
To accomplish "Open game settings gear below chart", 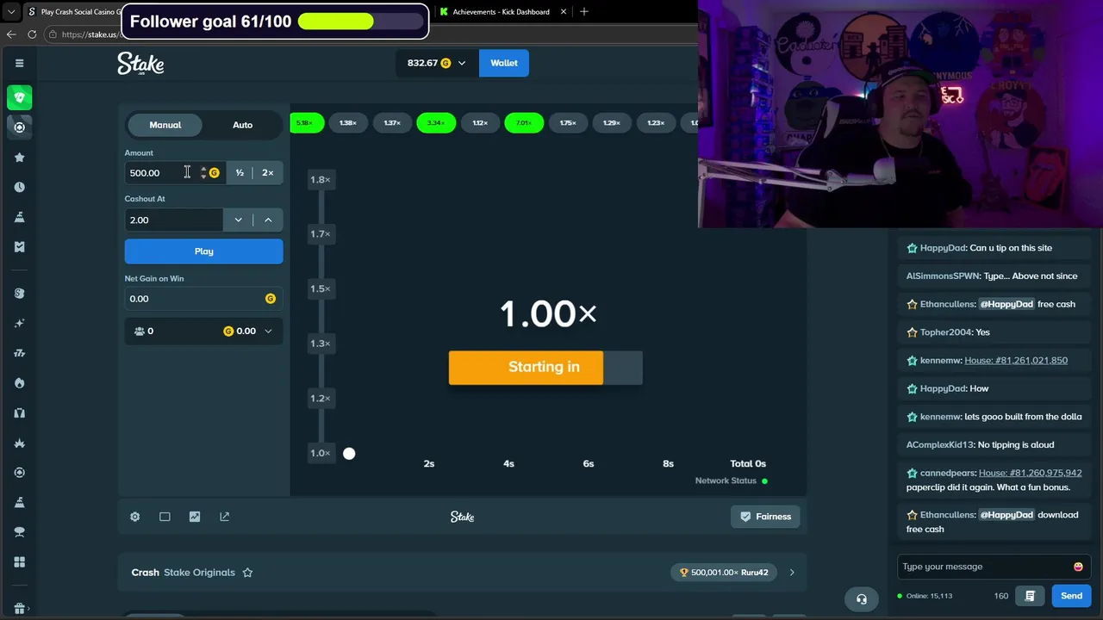I will (135, 517).
